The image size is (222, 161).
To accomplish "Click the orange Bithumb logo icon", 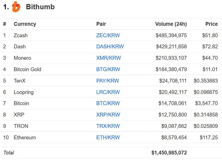I will [x=16, y=7].
